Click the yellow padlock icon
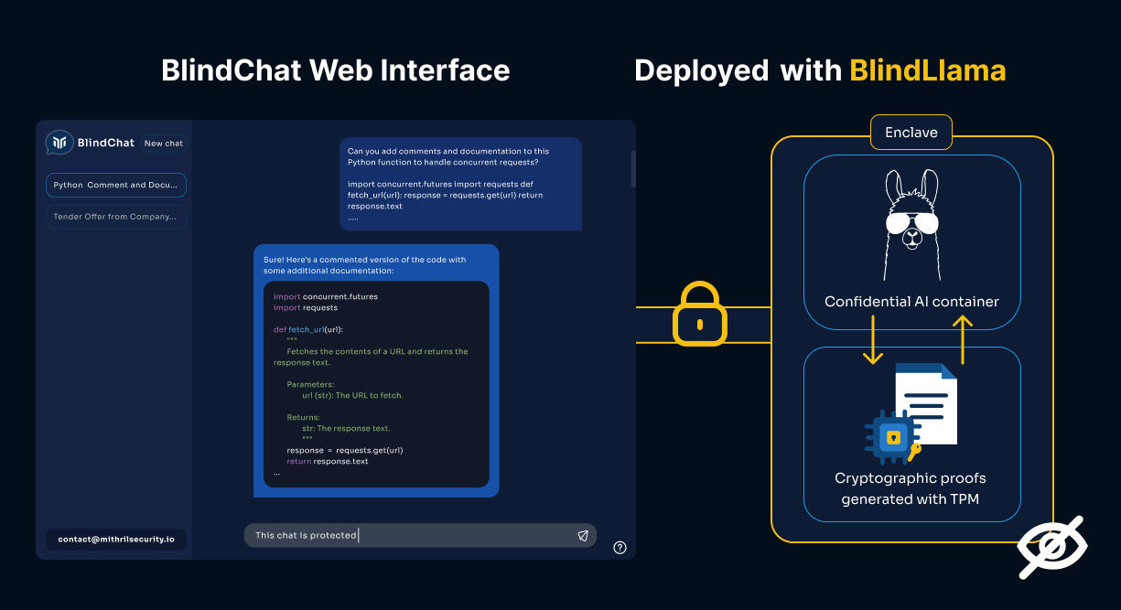The width and height of the screenshot is (1121, 610). [699, 313]
